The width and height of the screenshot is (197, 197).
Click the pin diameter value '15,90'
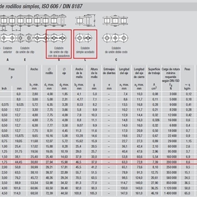pos(64,162)
